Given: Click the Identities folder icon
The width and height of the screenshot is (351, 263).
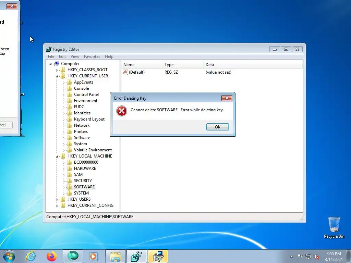Looking at the screenshot, I should [70, 113].
